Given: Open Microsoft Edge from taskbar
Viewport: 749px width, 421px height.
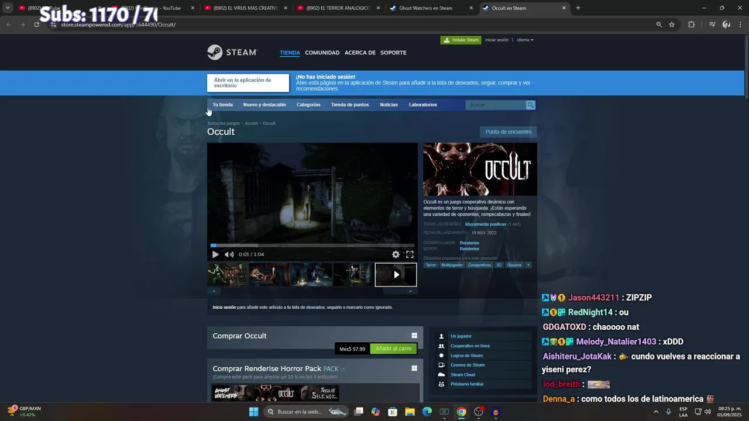Looking at the screenshot, I should tap(427, 412).
